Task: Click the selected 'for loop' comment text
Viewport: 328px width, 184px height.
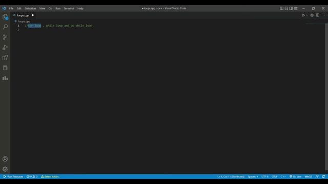Action: coord(34,26)
